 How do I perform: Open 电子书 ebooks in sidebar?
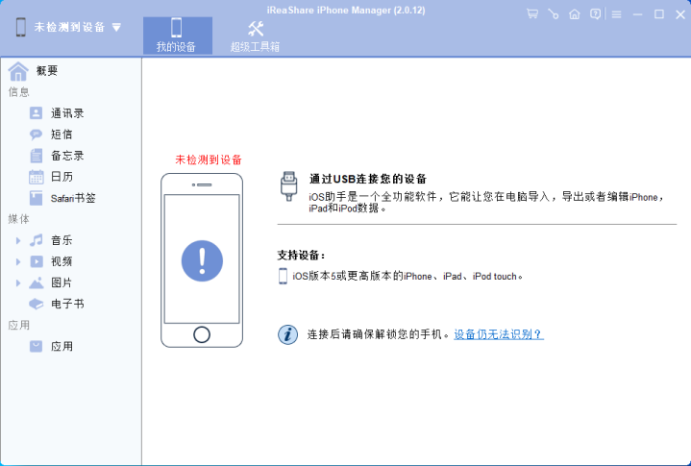pos(67,304)
